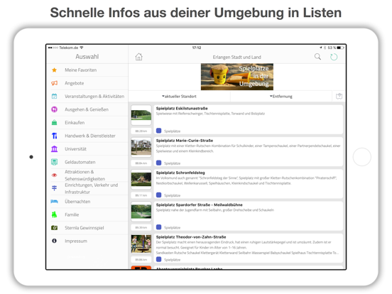392x294 pixels.
Task: Open the Entfernung sort dropdown
Action: point(281,97)
